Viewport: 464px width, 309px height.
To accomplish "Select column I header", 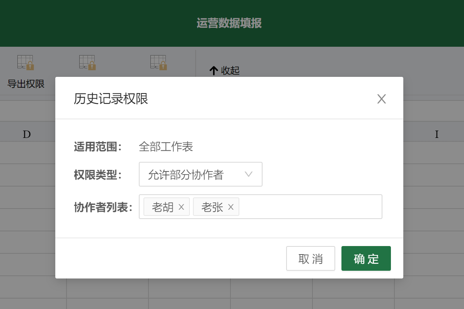I will point(437,134).
